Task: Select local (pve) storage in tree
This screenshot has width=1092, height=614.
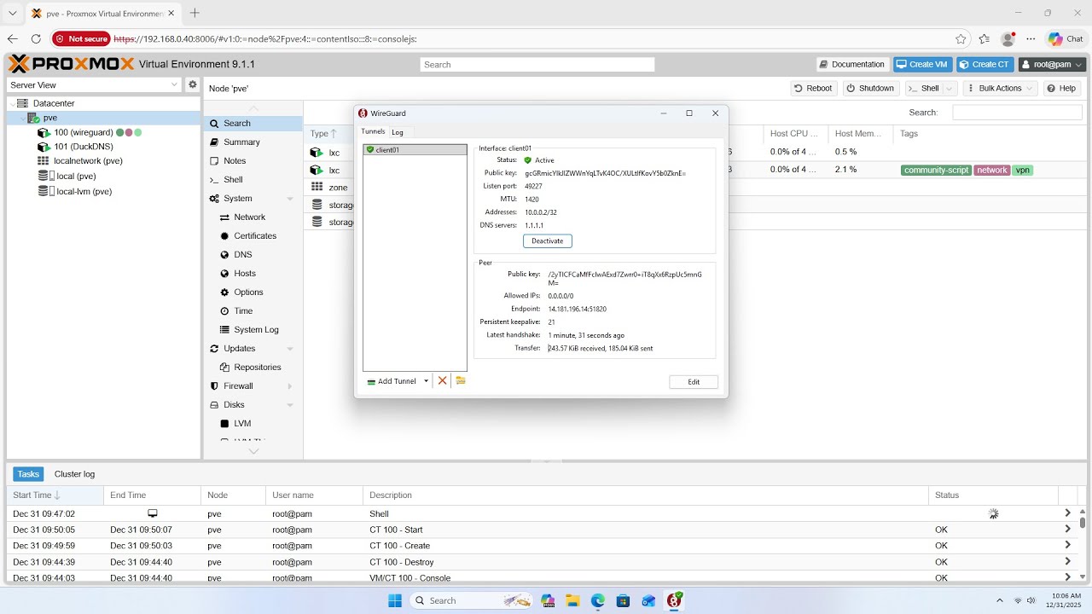Action: point(76,176)
